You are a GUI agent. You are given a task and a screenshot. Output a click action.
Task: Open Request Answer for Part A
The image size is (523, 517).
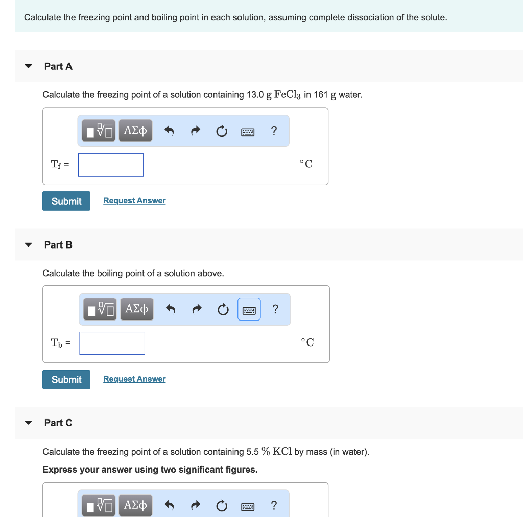click(x=134, y=200)
